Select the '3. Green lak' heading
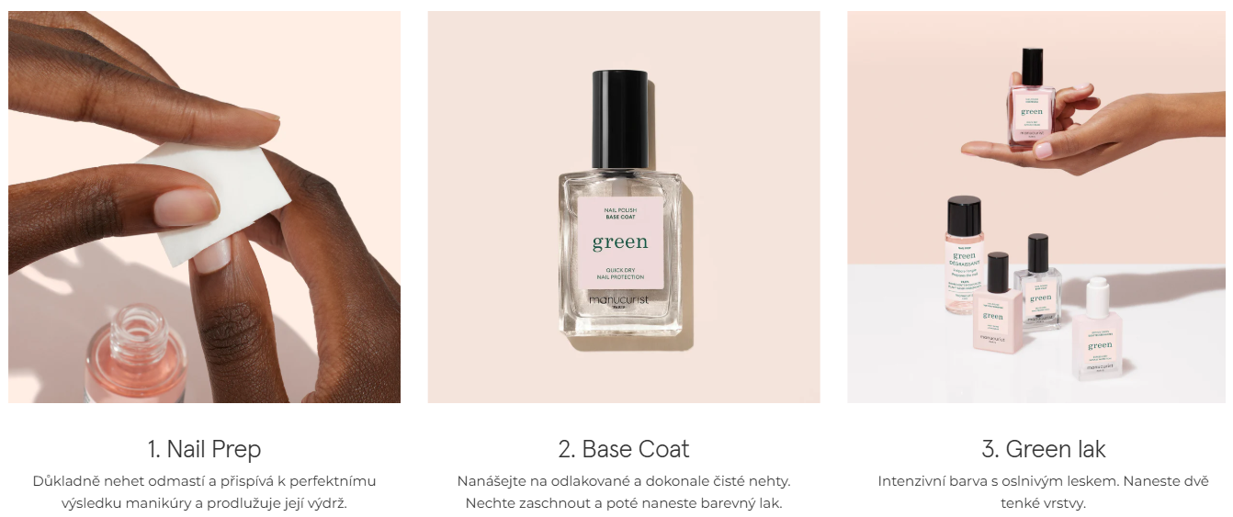 click(1043, 449)
